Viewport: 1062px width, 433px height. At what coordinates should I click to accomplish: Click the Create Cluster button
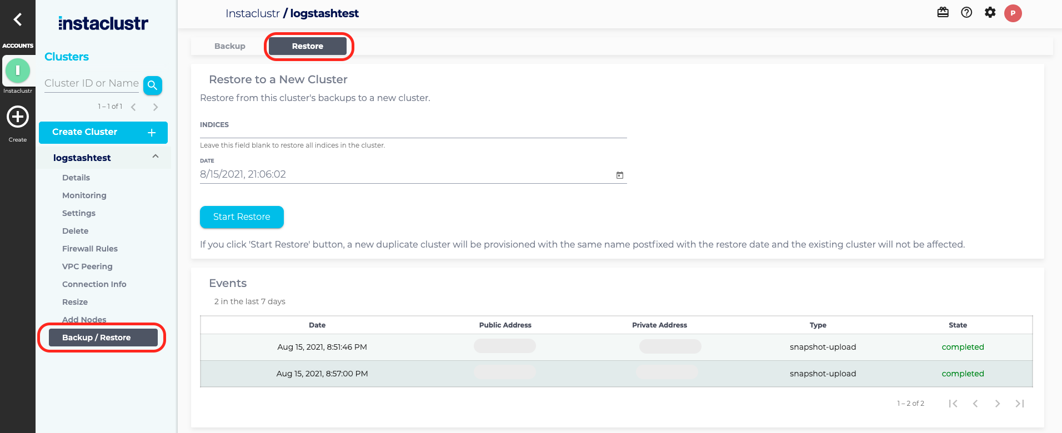click(103, 132)
